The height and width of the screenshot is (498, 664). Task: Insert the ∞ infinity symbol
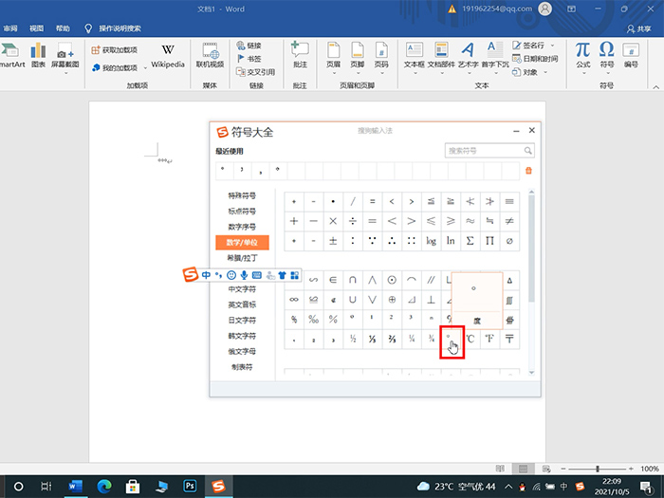pyautogui.click(x=294, y=300)
